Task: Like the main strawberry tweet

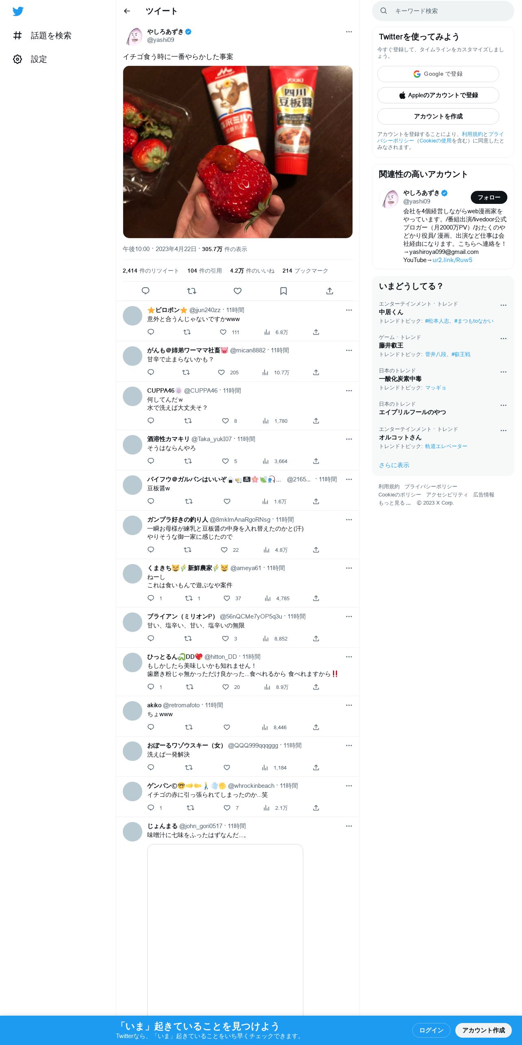Action: click(237, 291)
